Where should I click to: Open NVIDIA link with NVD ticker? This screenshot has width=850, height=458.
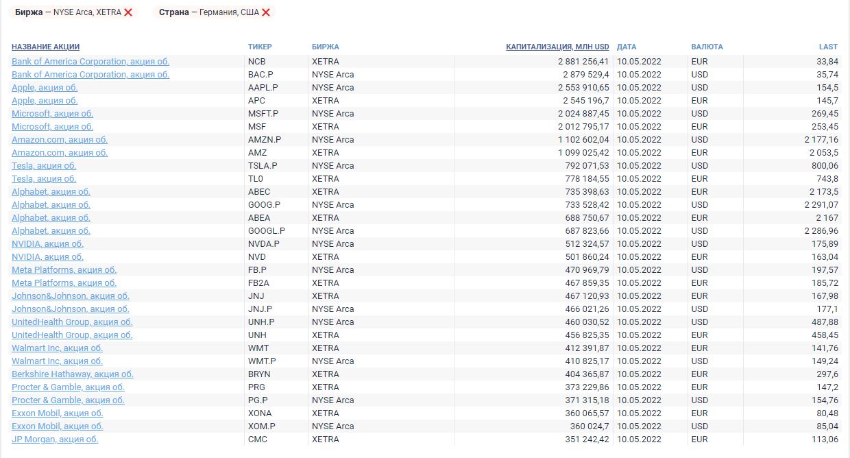point(47,257)
